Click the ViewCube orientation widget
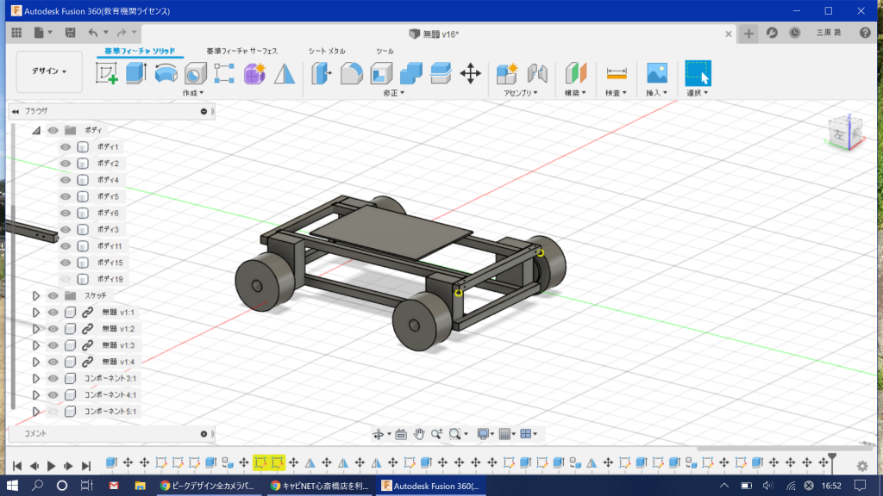The image size is (883, 496). pos(847,133)
